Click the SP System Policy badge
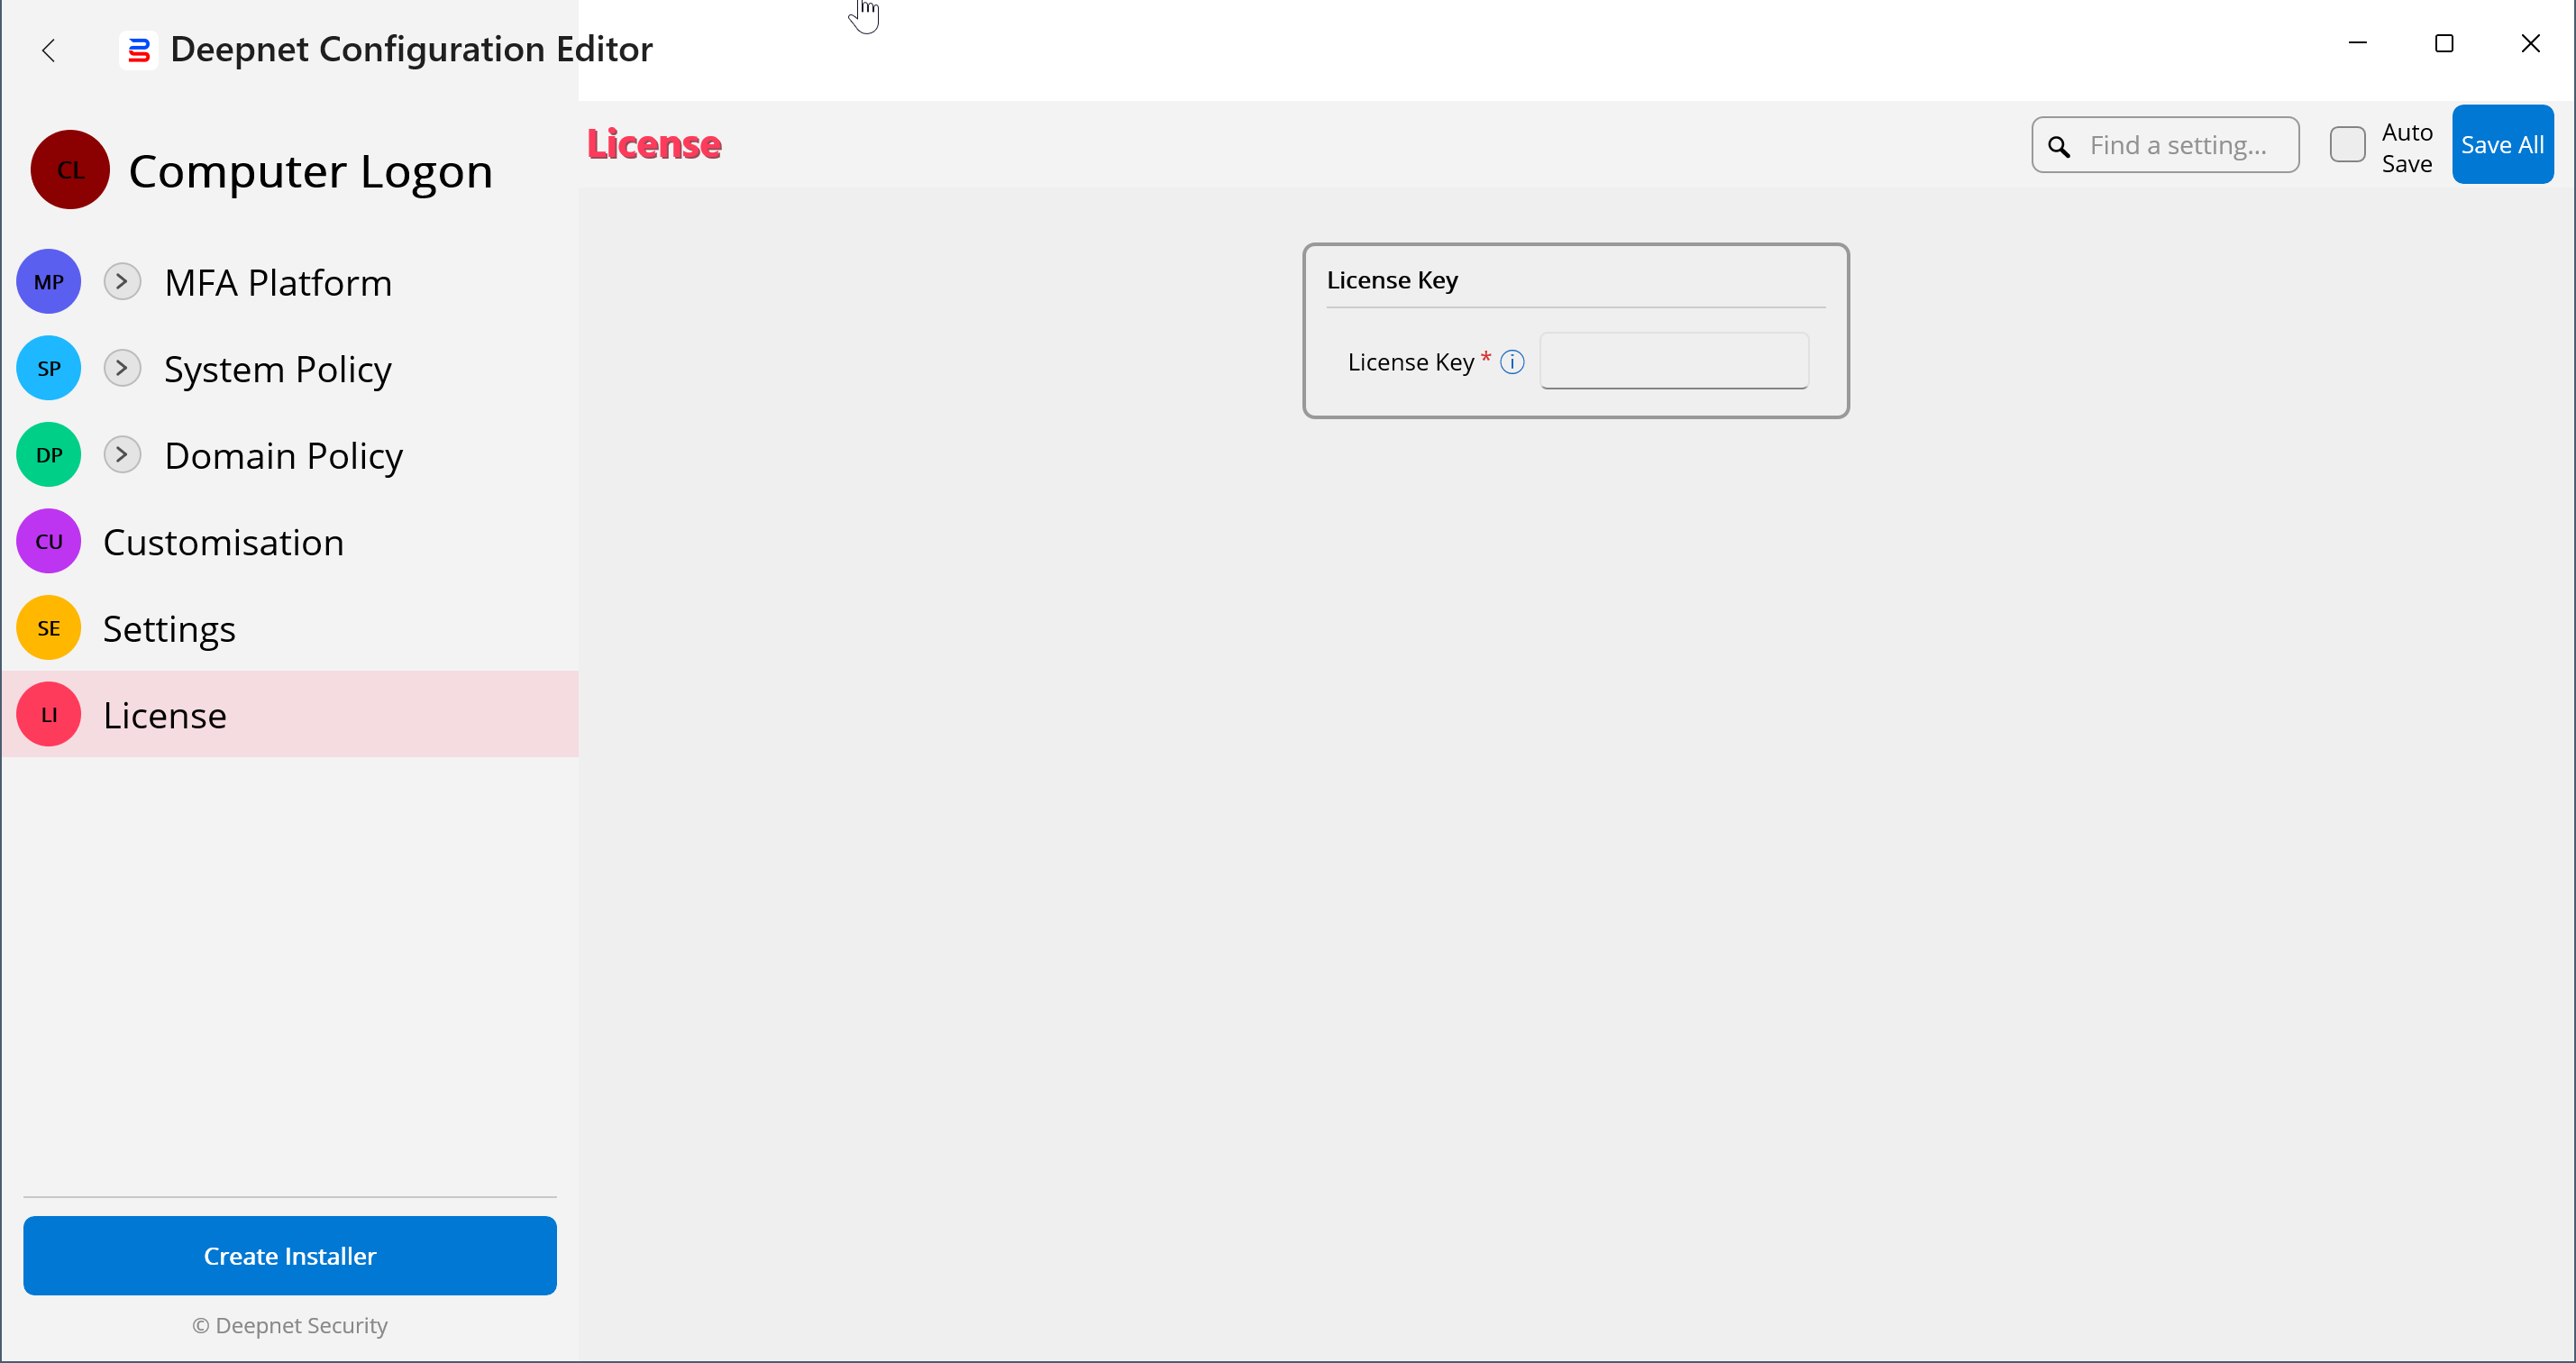 (49, 369)
